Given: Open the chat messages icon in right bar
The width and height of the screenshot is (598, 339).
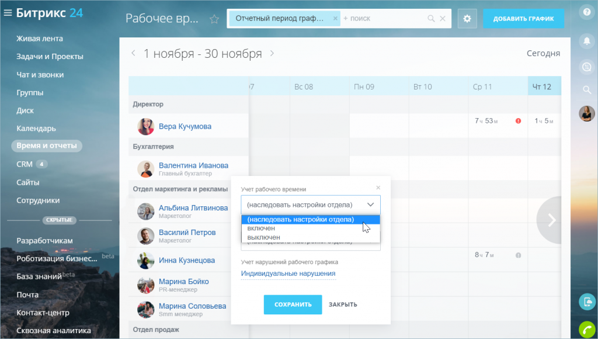Looking at the screenshot, I should [587, 67].
